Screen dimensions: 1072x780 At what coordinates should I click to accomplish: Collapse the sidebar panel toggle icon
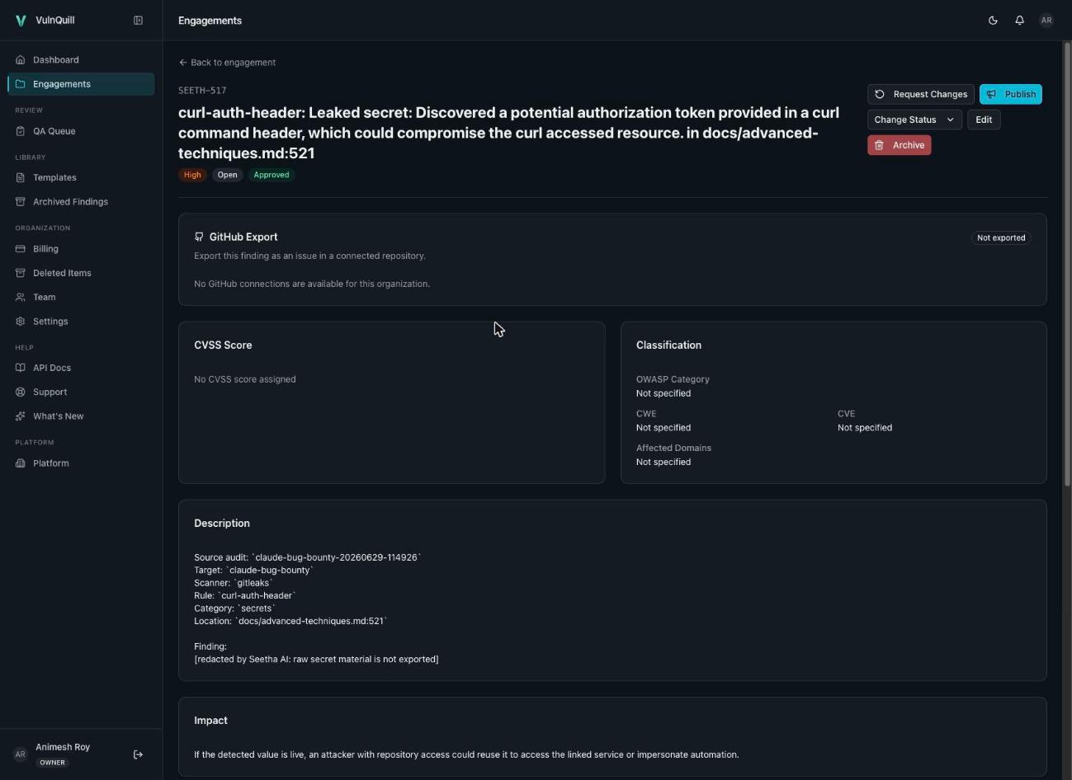click(138, 21)
